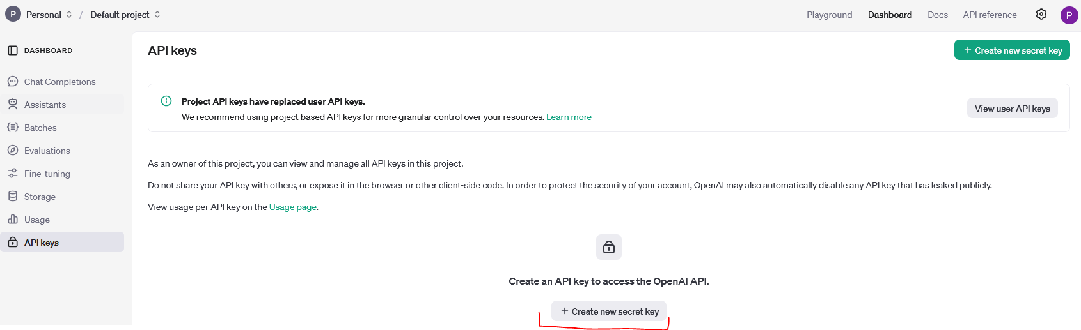Click the green Create new secret key button
This screenshot has width=1081, height=330.
tap(1012, 50)
